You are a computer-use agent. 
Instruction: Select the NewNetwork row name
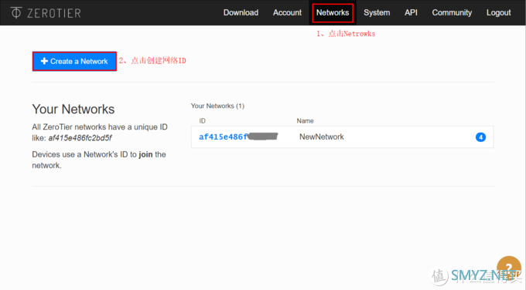[x=322, y=137]
